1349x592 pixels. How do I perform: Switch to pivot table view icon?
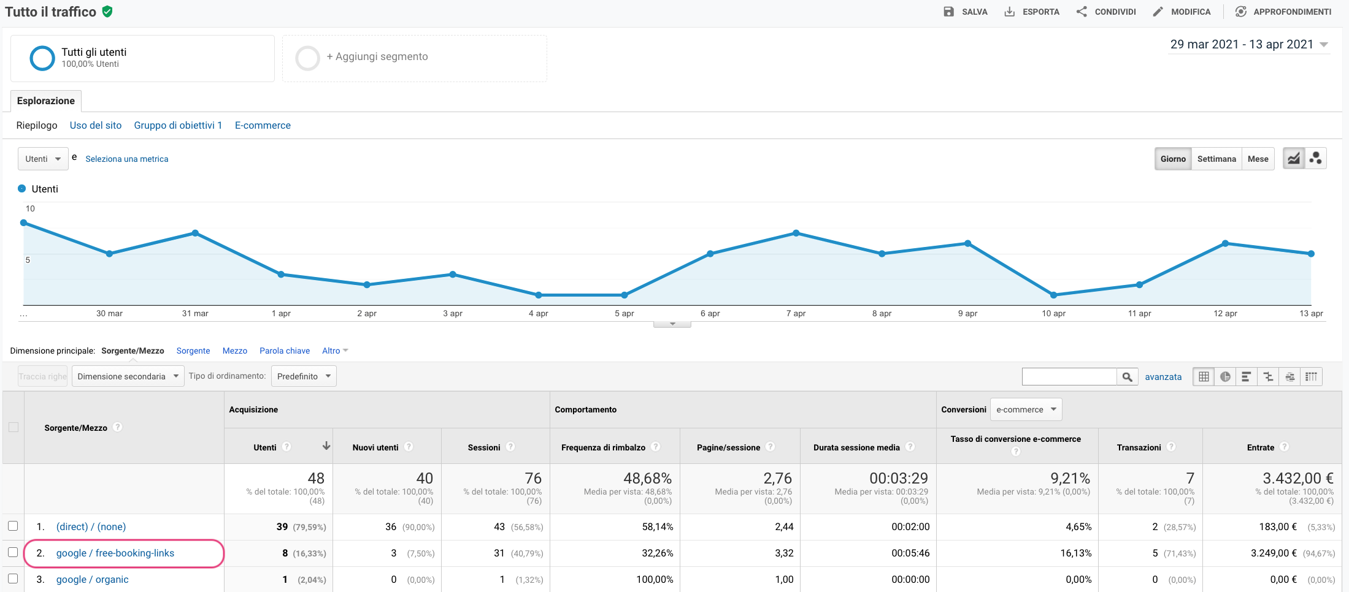pos(1312,377)
